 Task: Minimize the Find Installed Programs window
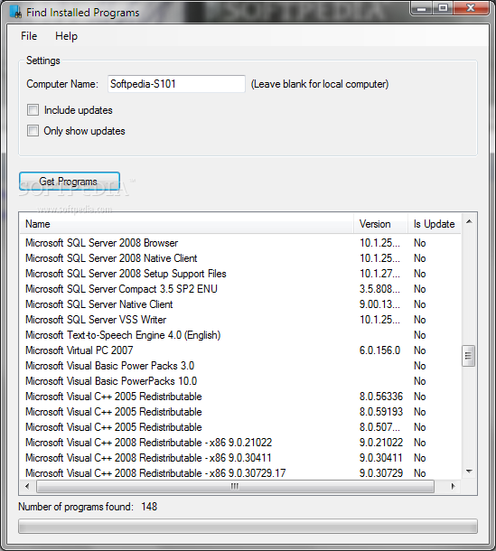point(422,8)
